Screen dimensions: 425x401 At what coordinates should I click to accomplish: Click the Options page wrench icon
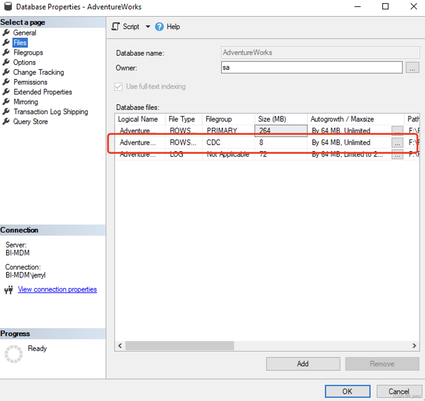coord(6,62)
